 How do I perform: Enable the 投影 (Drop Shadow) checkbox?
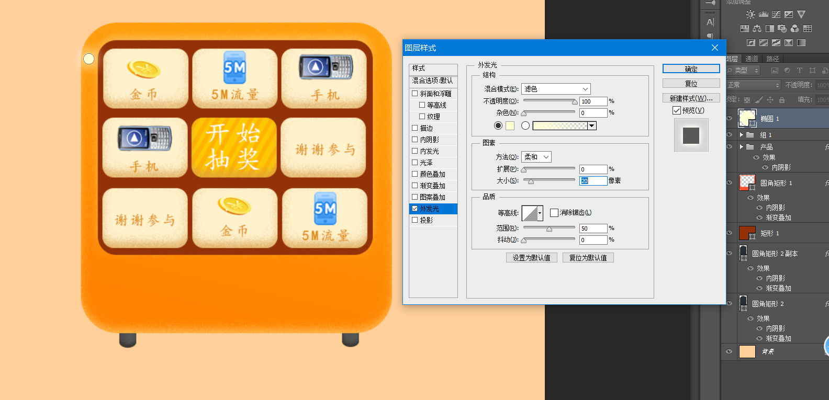[415, 220]
